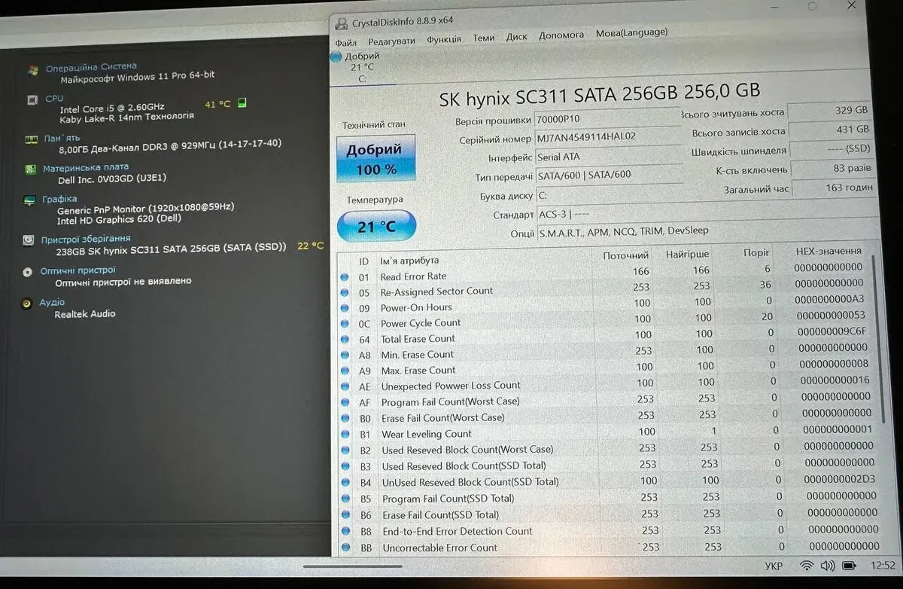
Task: Open the Файл menu
Action: coord(345,42)
